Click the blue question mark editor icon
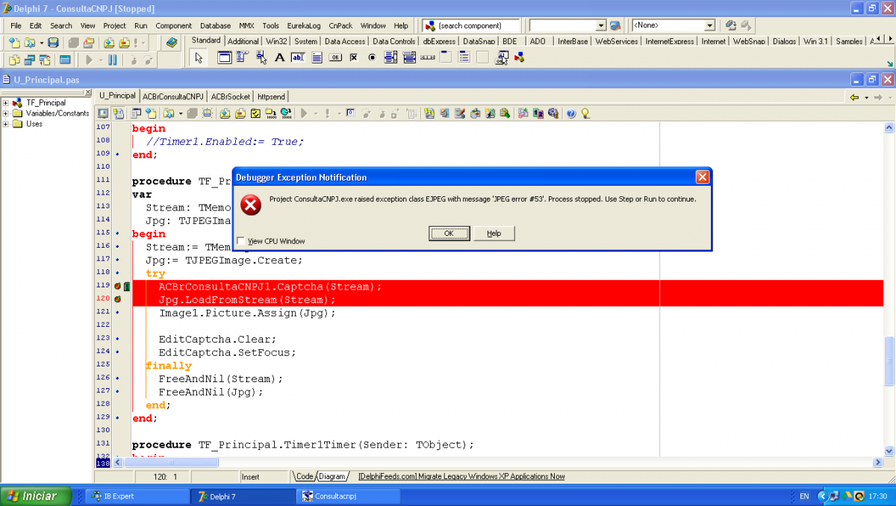Viewport: 896px width, 506px height. [x=571, y=113]
